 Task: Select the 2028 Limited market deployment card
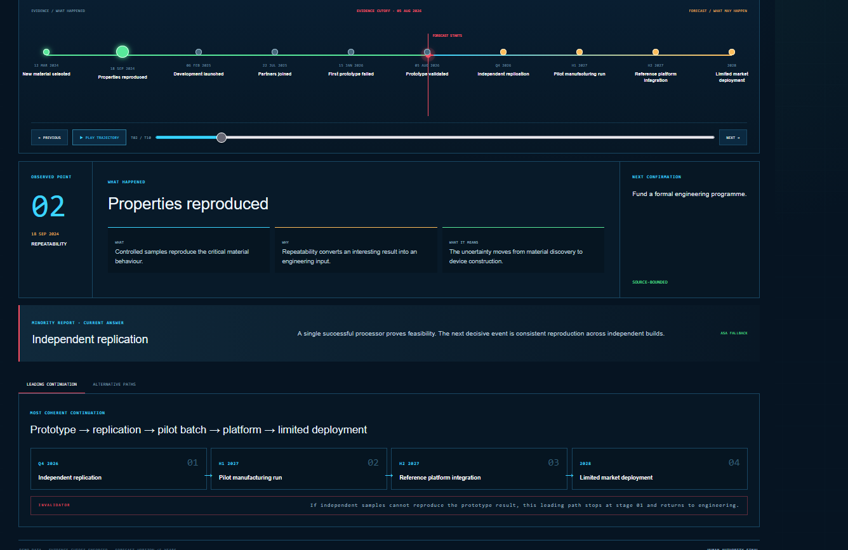[x=659, y=469]
